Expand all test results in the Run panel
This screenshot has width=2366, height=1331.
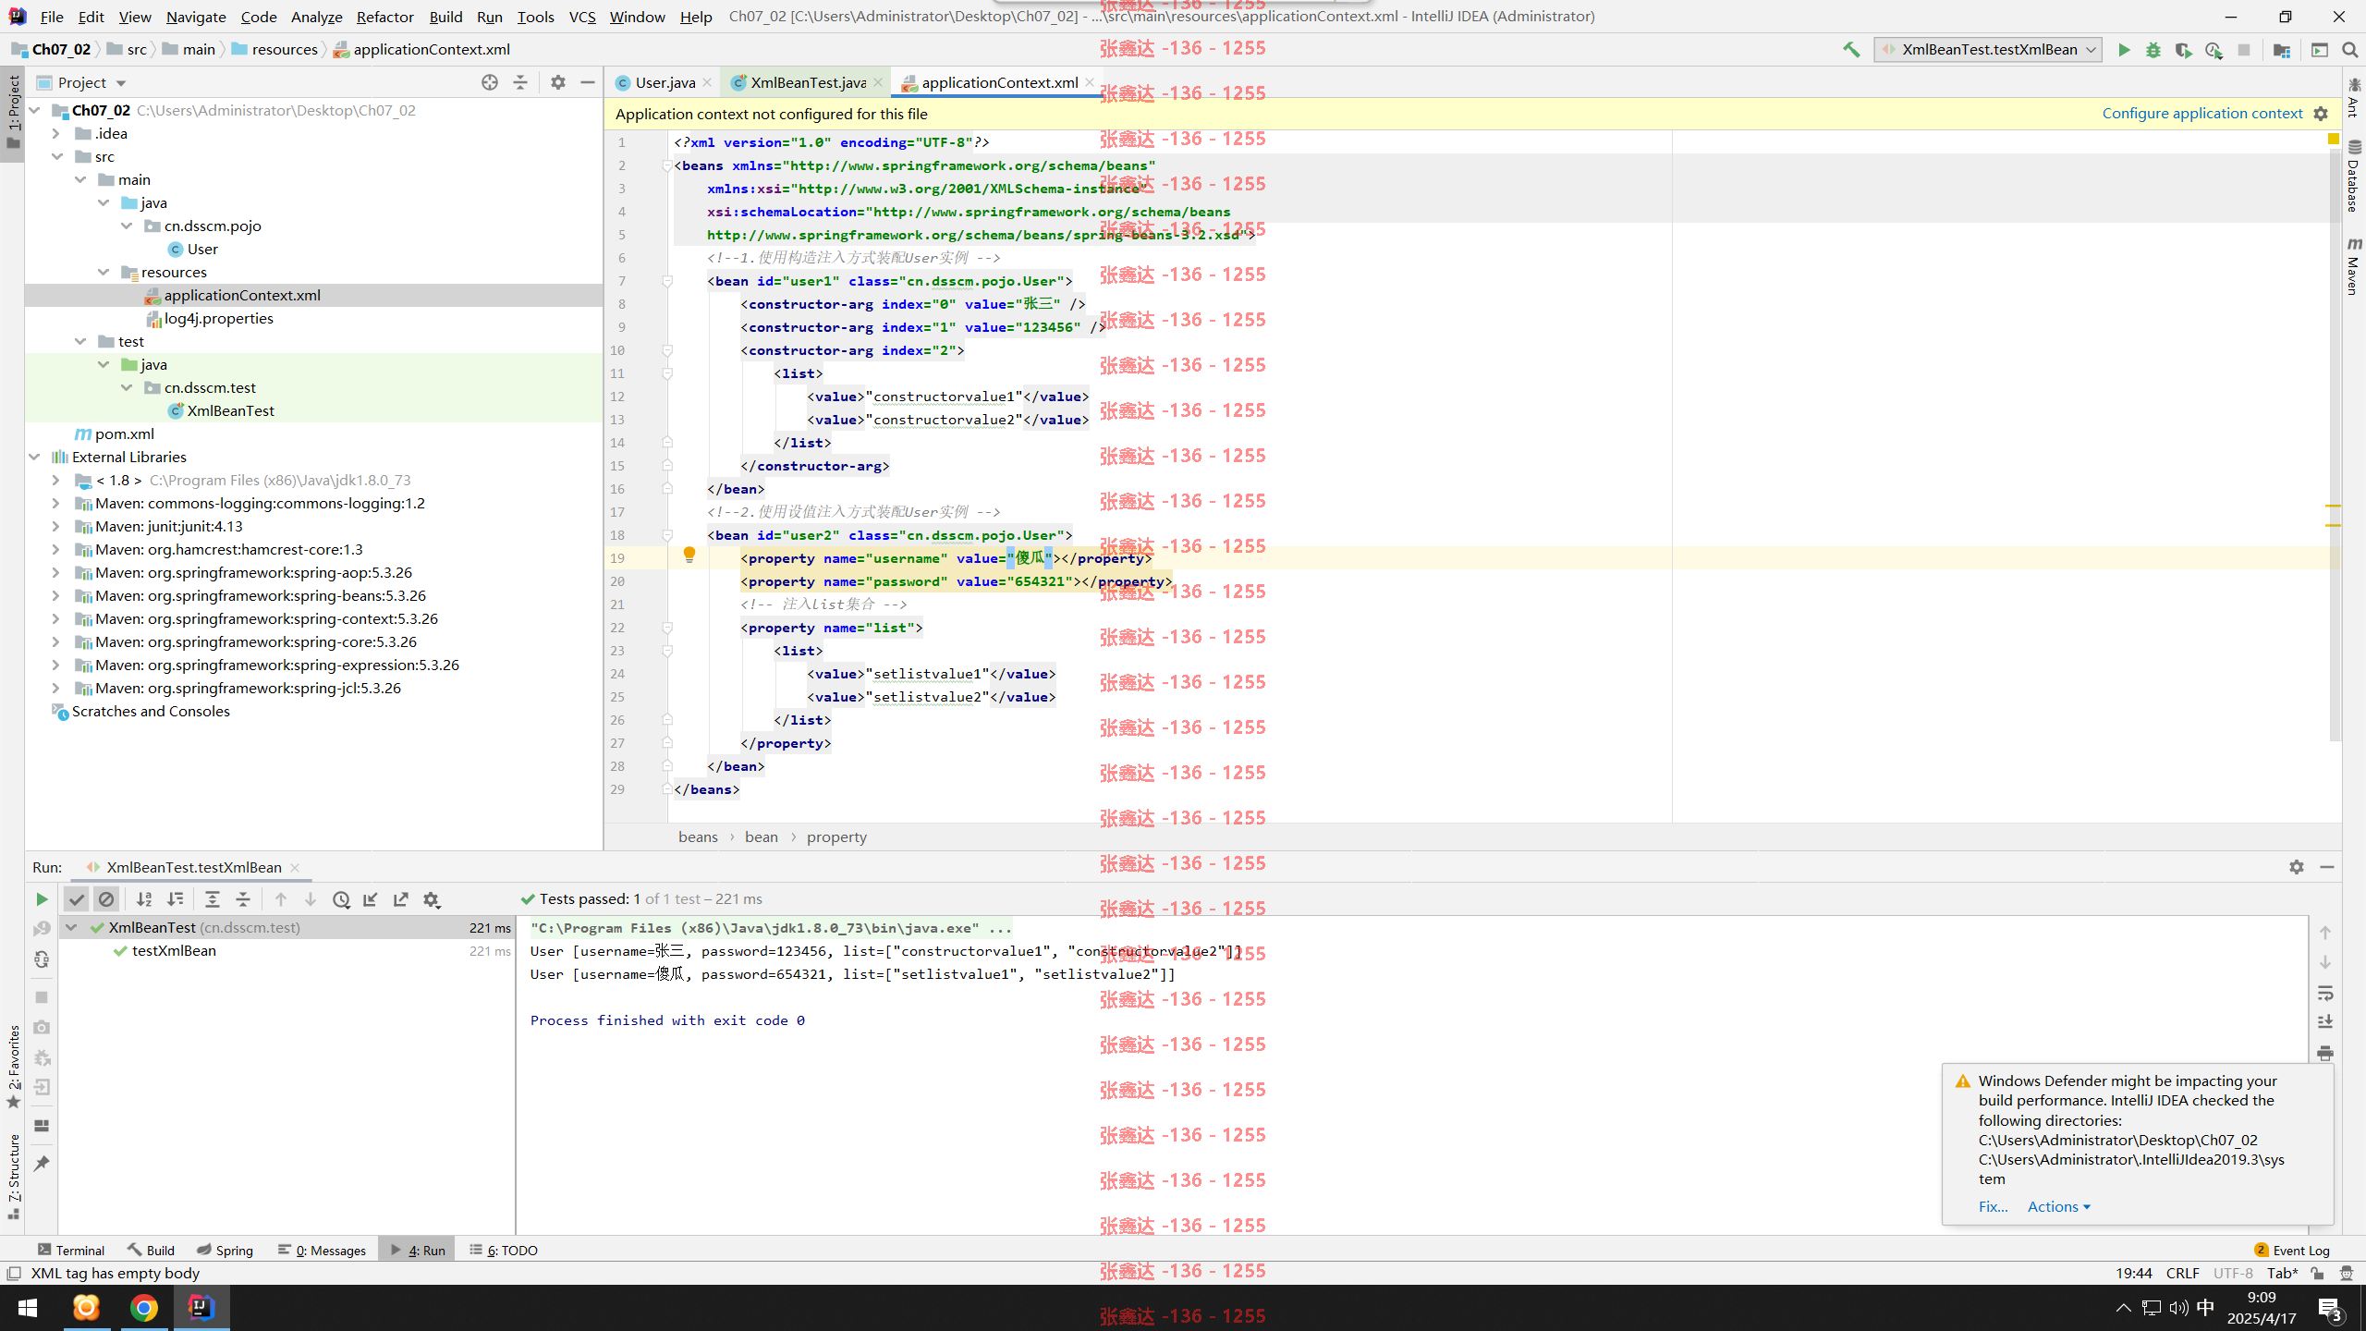212,899
